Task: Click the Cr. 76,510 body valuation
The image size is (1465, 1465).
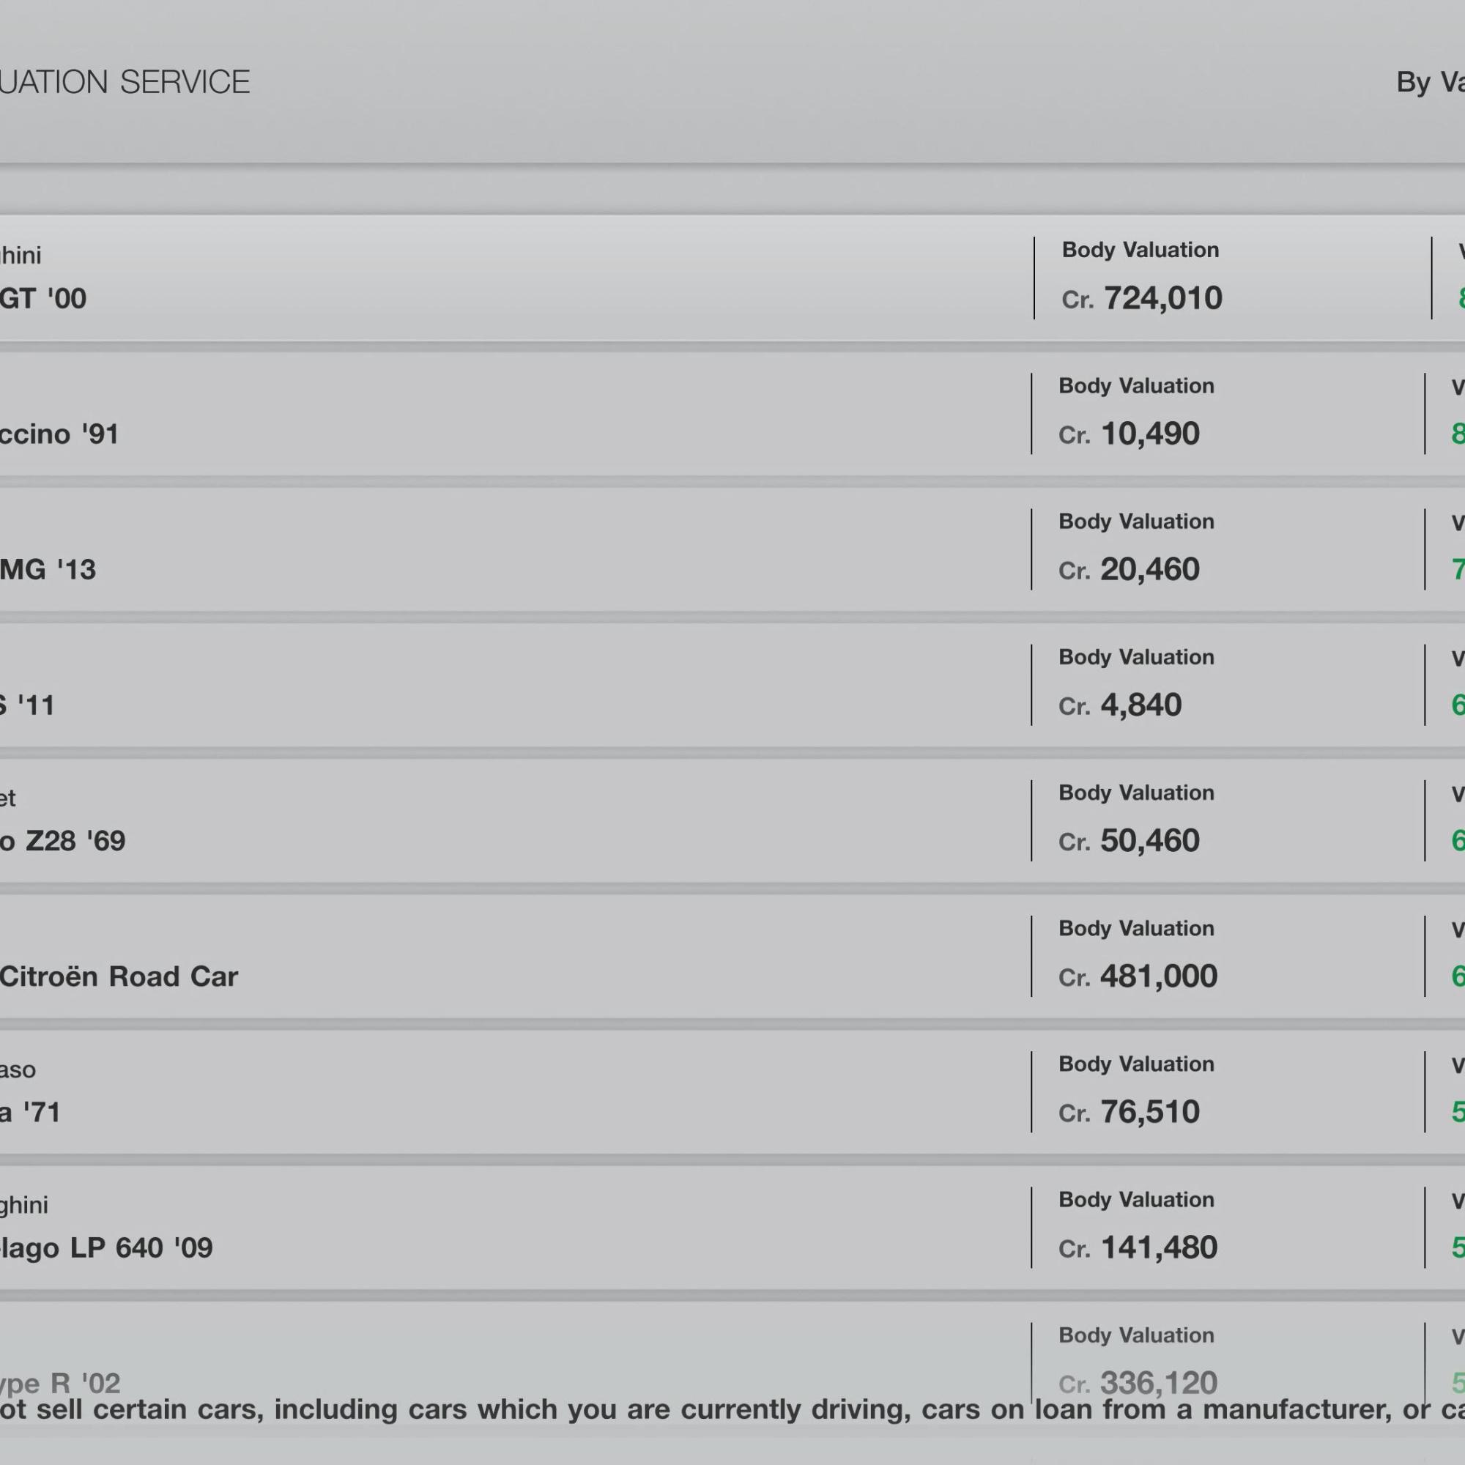Action: tap(1130, 1113)
